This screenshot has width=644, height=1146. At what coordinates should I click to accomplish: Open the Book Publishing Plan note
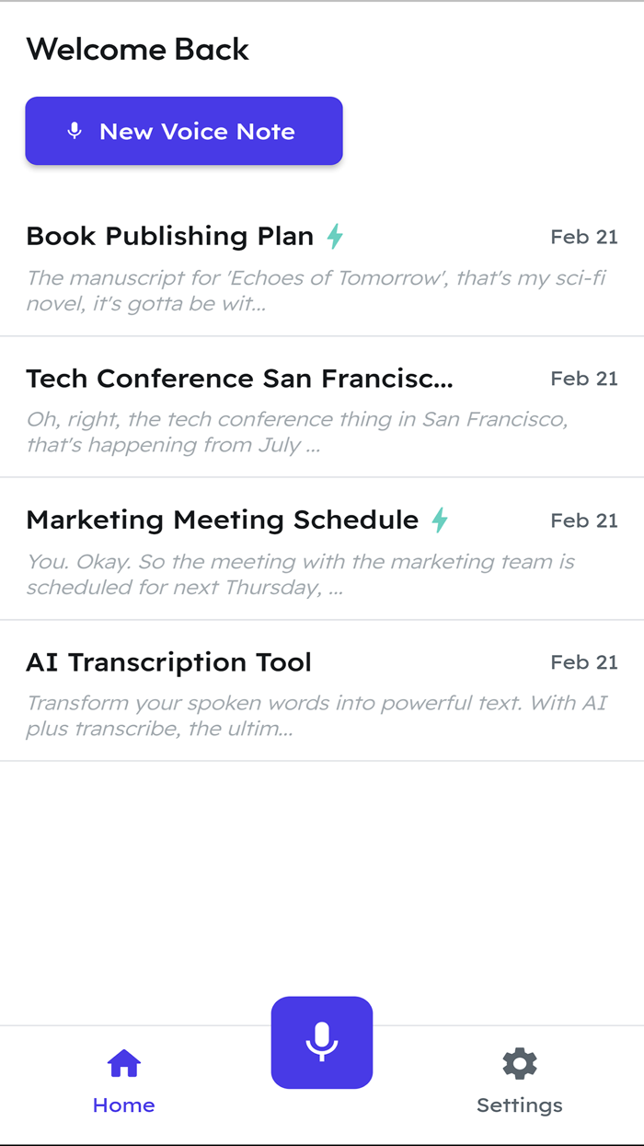pyautogui.click(x=169, y=236)
